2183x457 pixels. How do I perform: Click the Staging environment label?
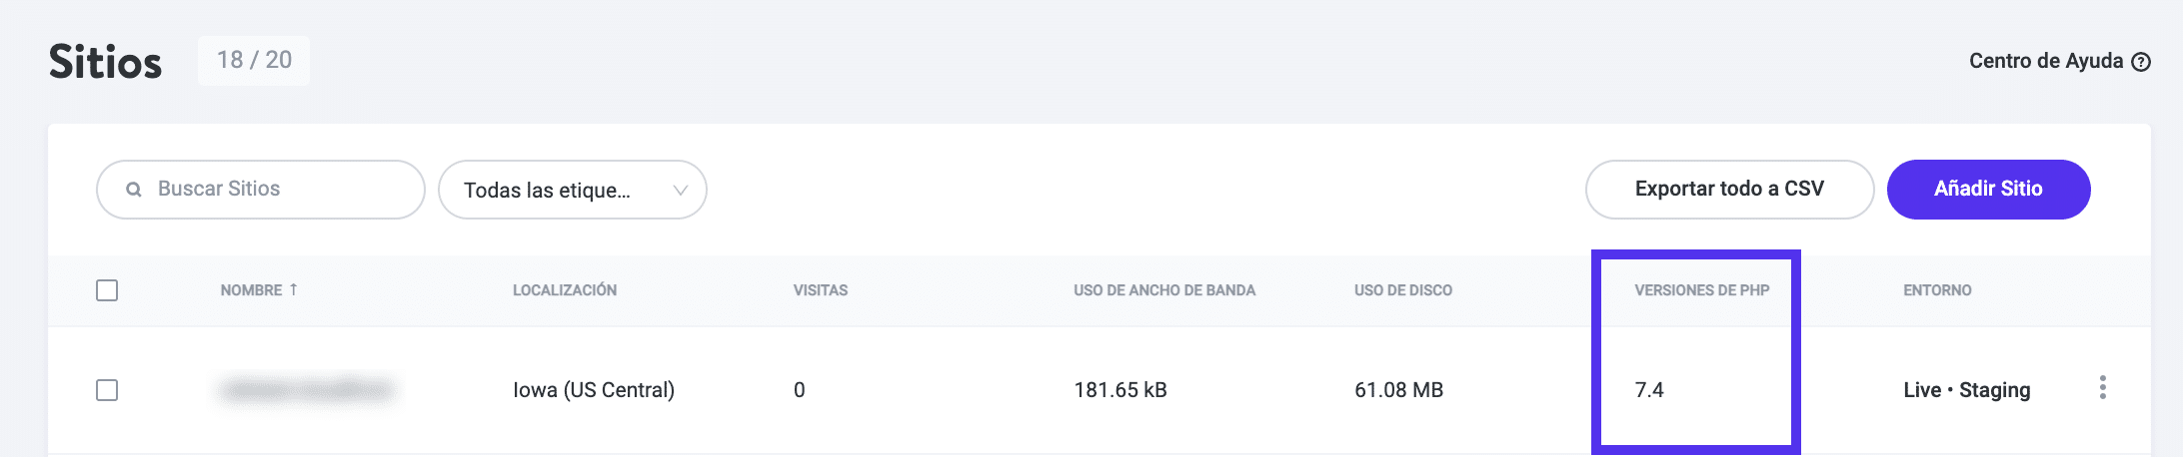[x=1994, y=390]
